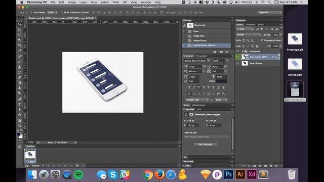Click the foreground color swatch
The height and width of the screenshot is (182, 324).
[x=19, y=134]
